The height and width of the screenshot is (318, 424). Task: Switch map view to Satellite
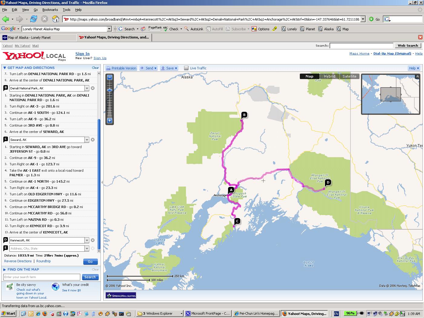pyautogui.click(x=349, y=76)
